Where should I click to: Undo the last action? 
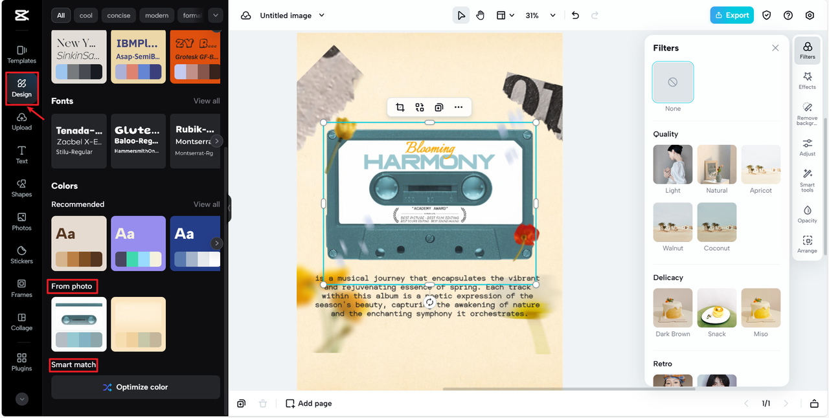tap(575, 16)
